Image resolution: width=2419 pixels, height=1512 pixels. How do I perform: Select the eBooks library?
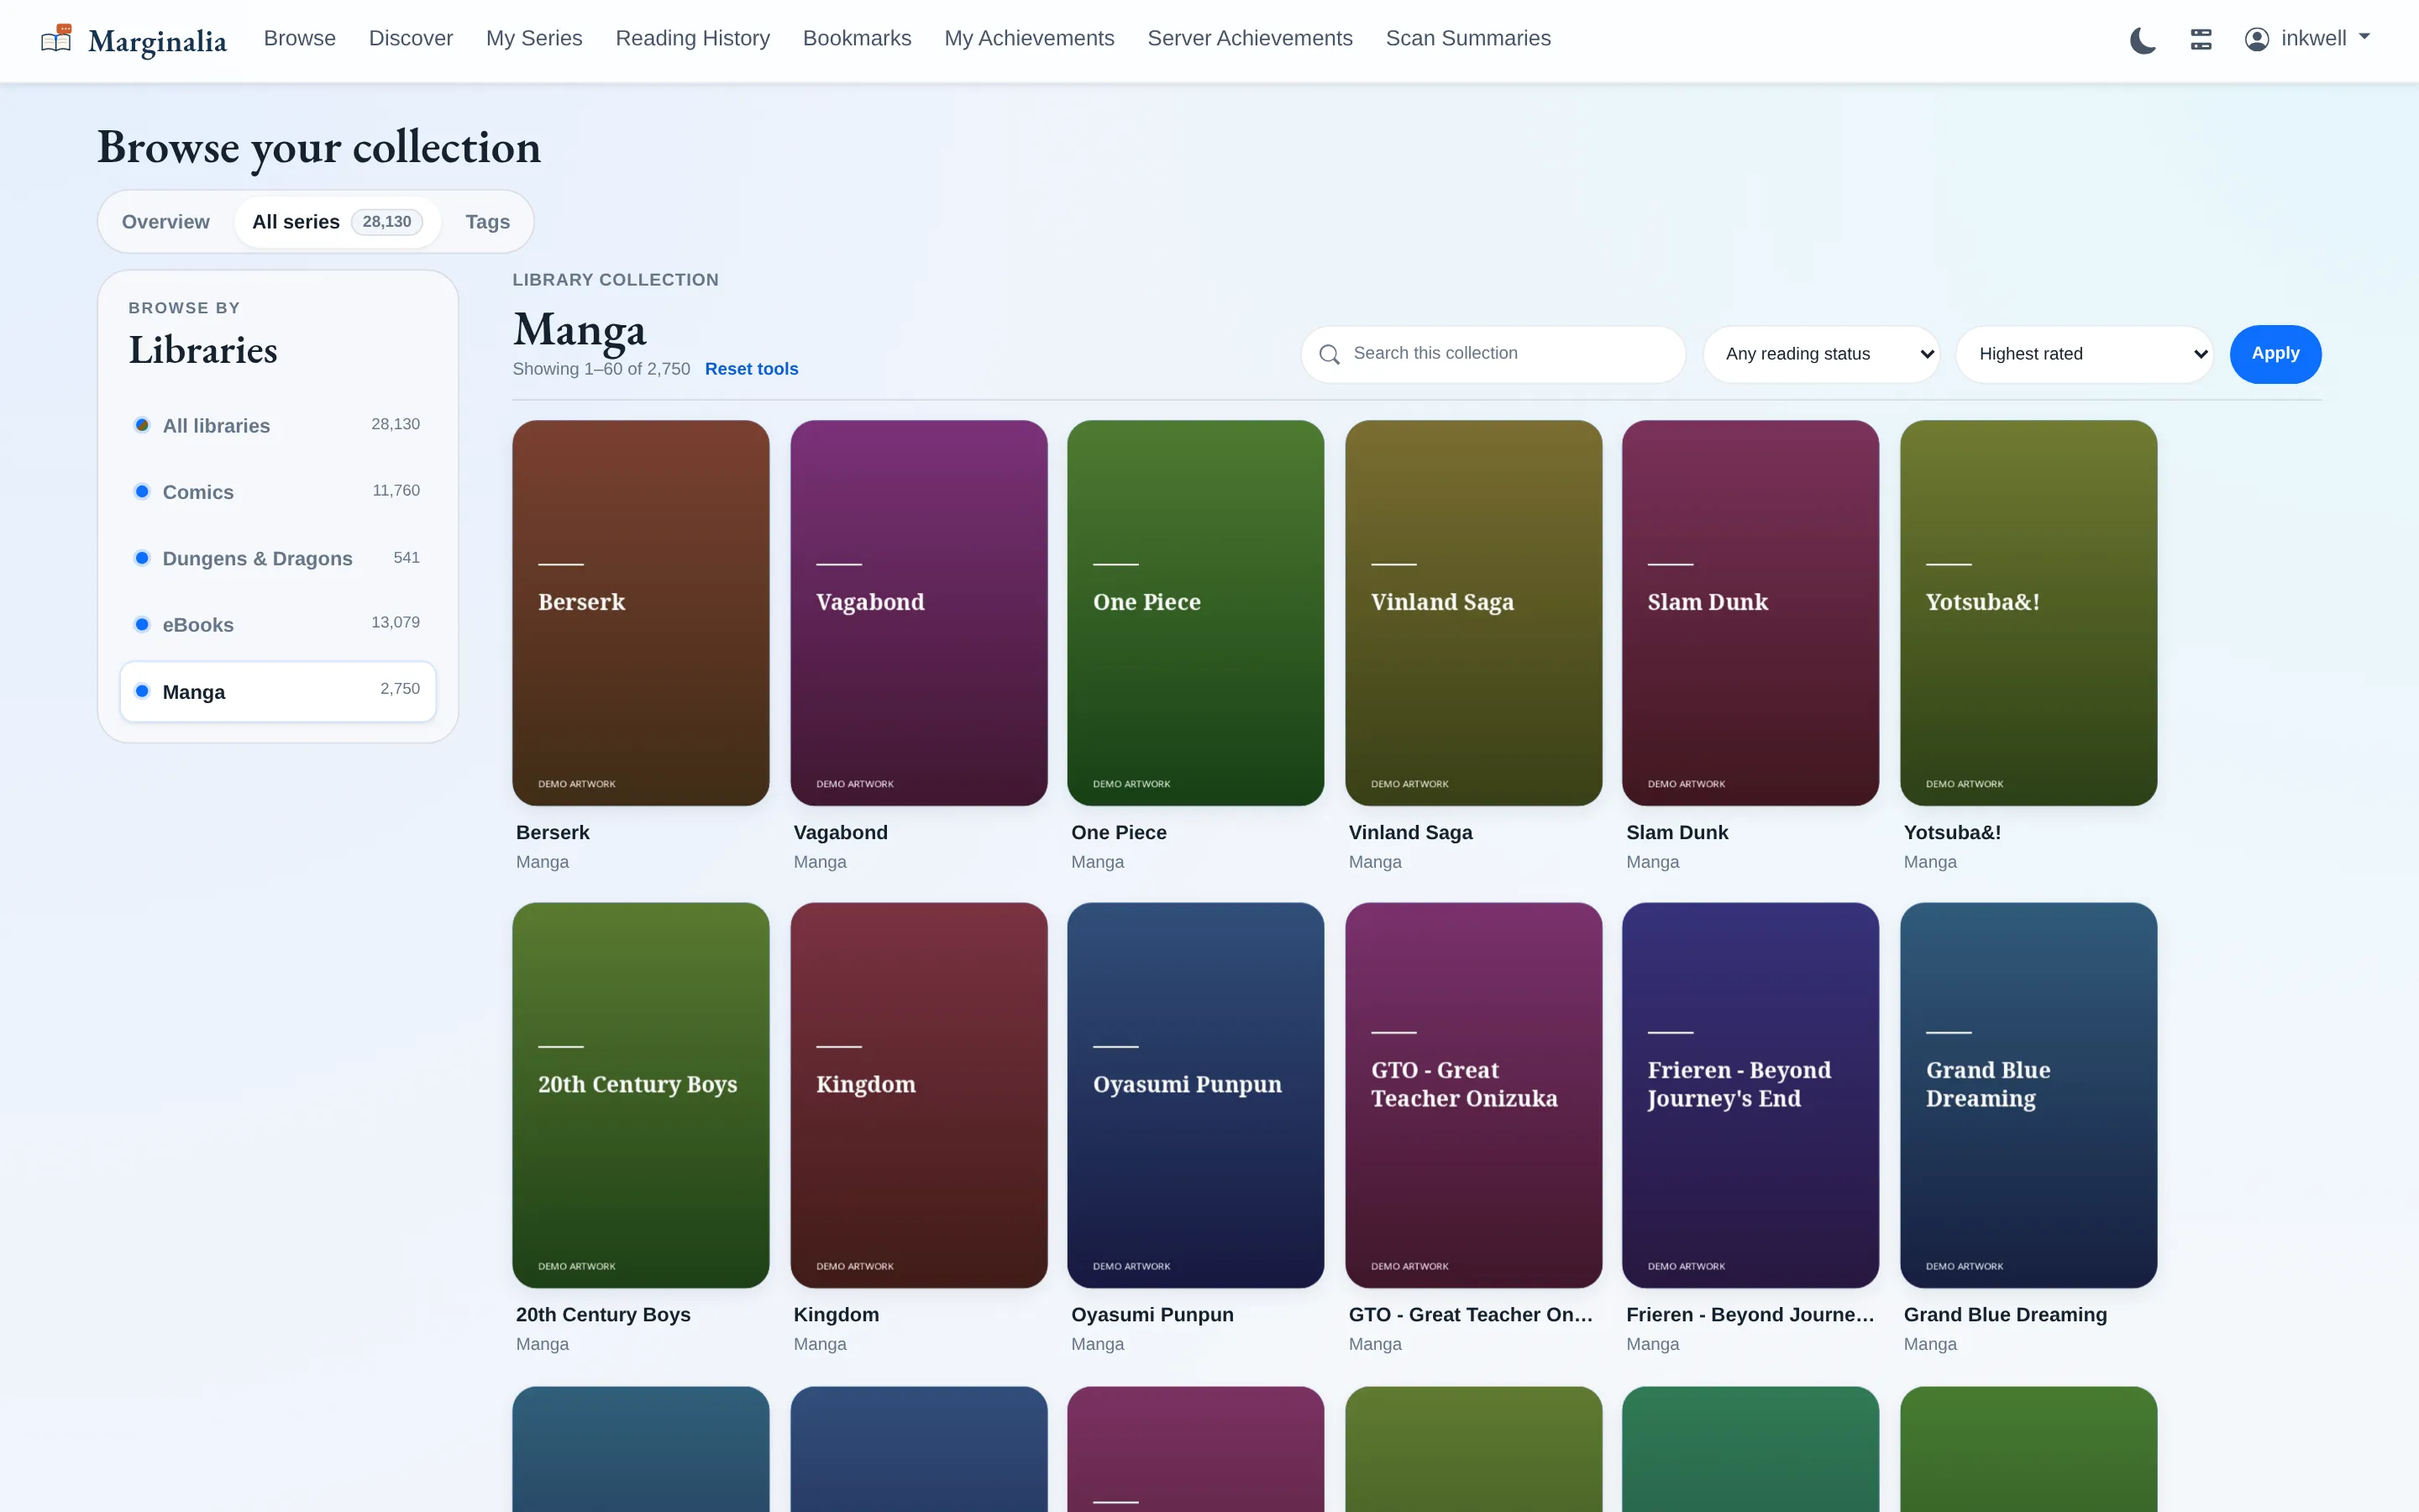tap(278, 625)
